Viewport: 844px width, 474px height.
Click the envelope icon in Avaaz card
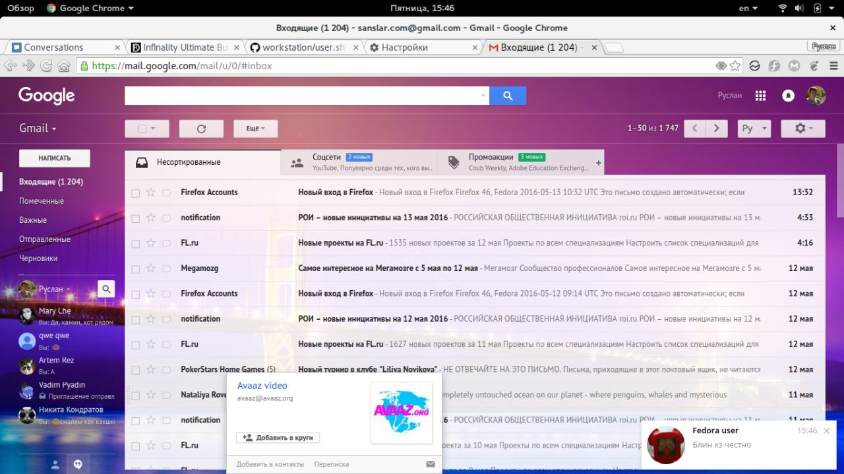tap(431, 464)
